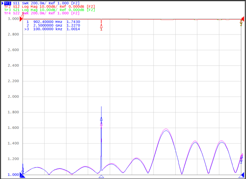Screen dimensions: 246x179
Task: Select red marker 3 triangle at top left corner
Action: pyautogui.click(x=23, y=16)
